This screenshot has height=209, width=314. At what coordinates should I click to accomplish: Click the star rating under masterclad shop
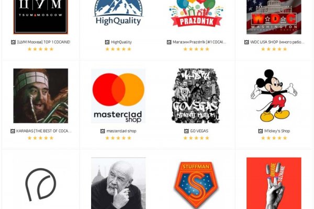(x=118, y=138)
